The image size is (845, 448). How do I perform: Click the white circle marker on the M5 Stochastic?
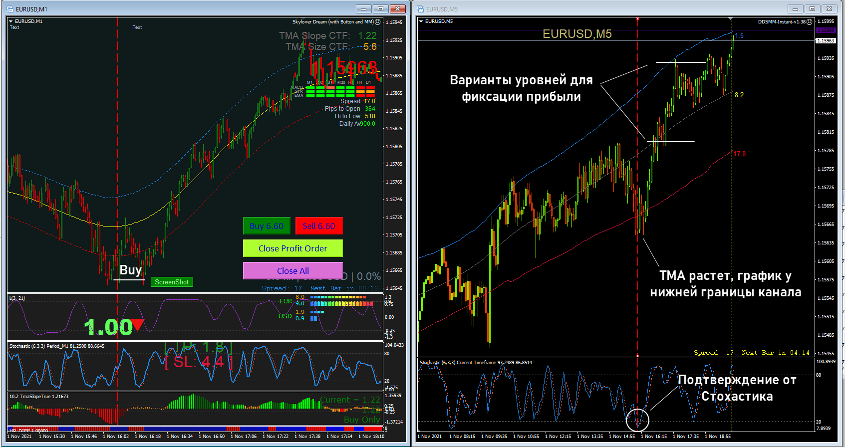point(637,420)
